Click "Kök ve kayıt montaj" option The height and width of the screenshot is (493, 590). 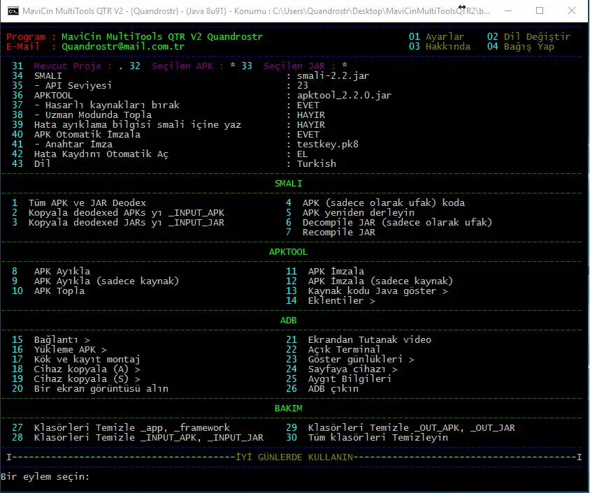pos(87,359)
